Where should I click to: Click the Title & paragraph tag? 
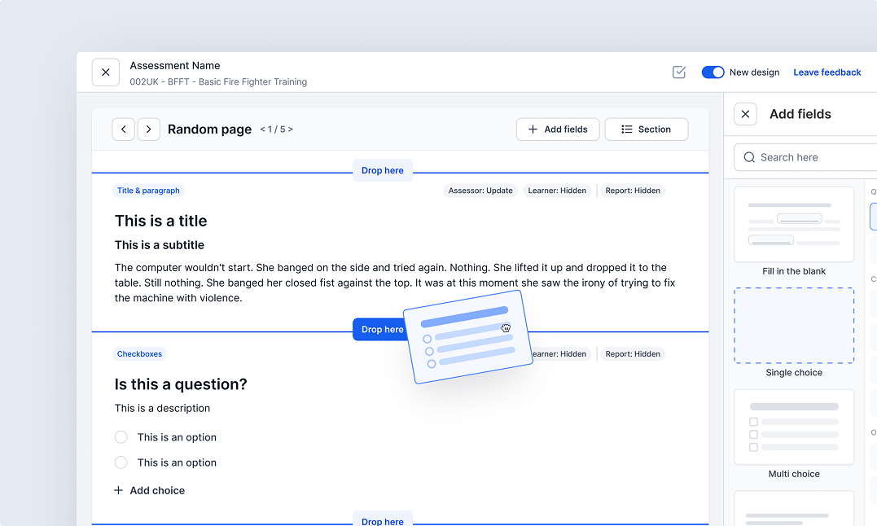148,191
